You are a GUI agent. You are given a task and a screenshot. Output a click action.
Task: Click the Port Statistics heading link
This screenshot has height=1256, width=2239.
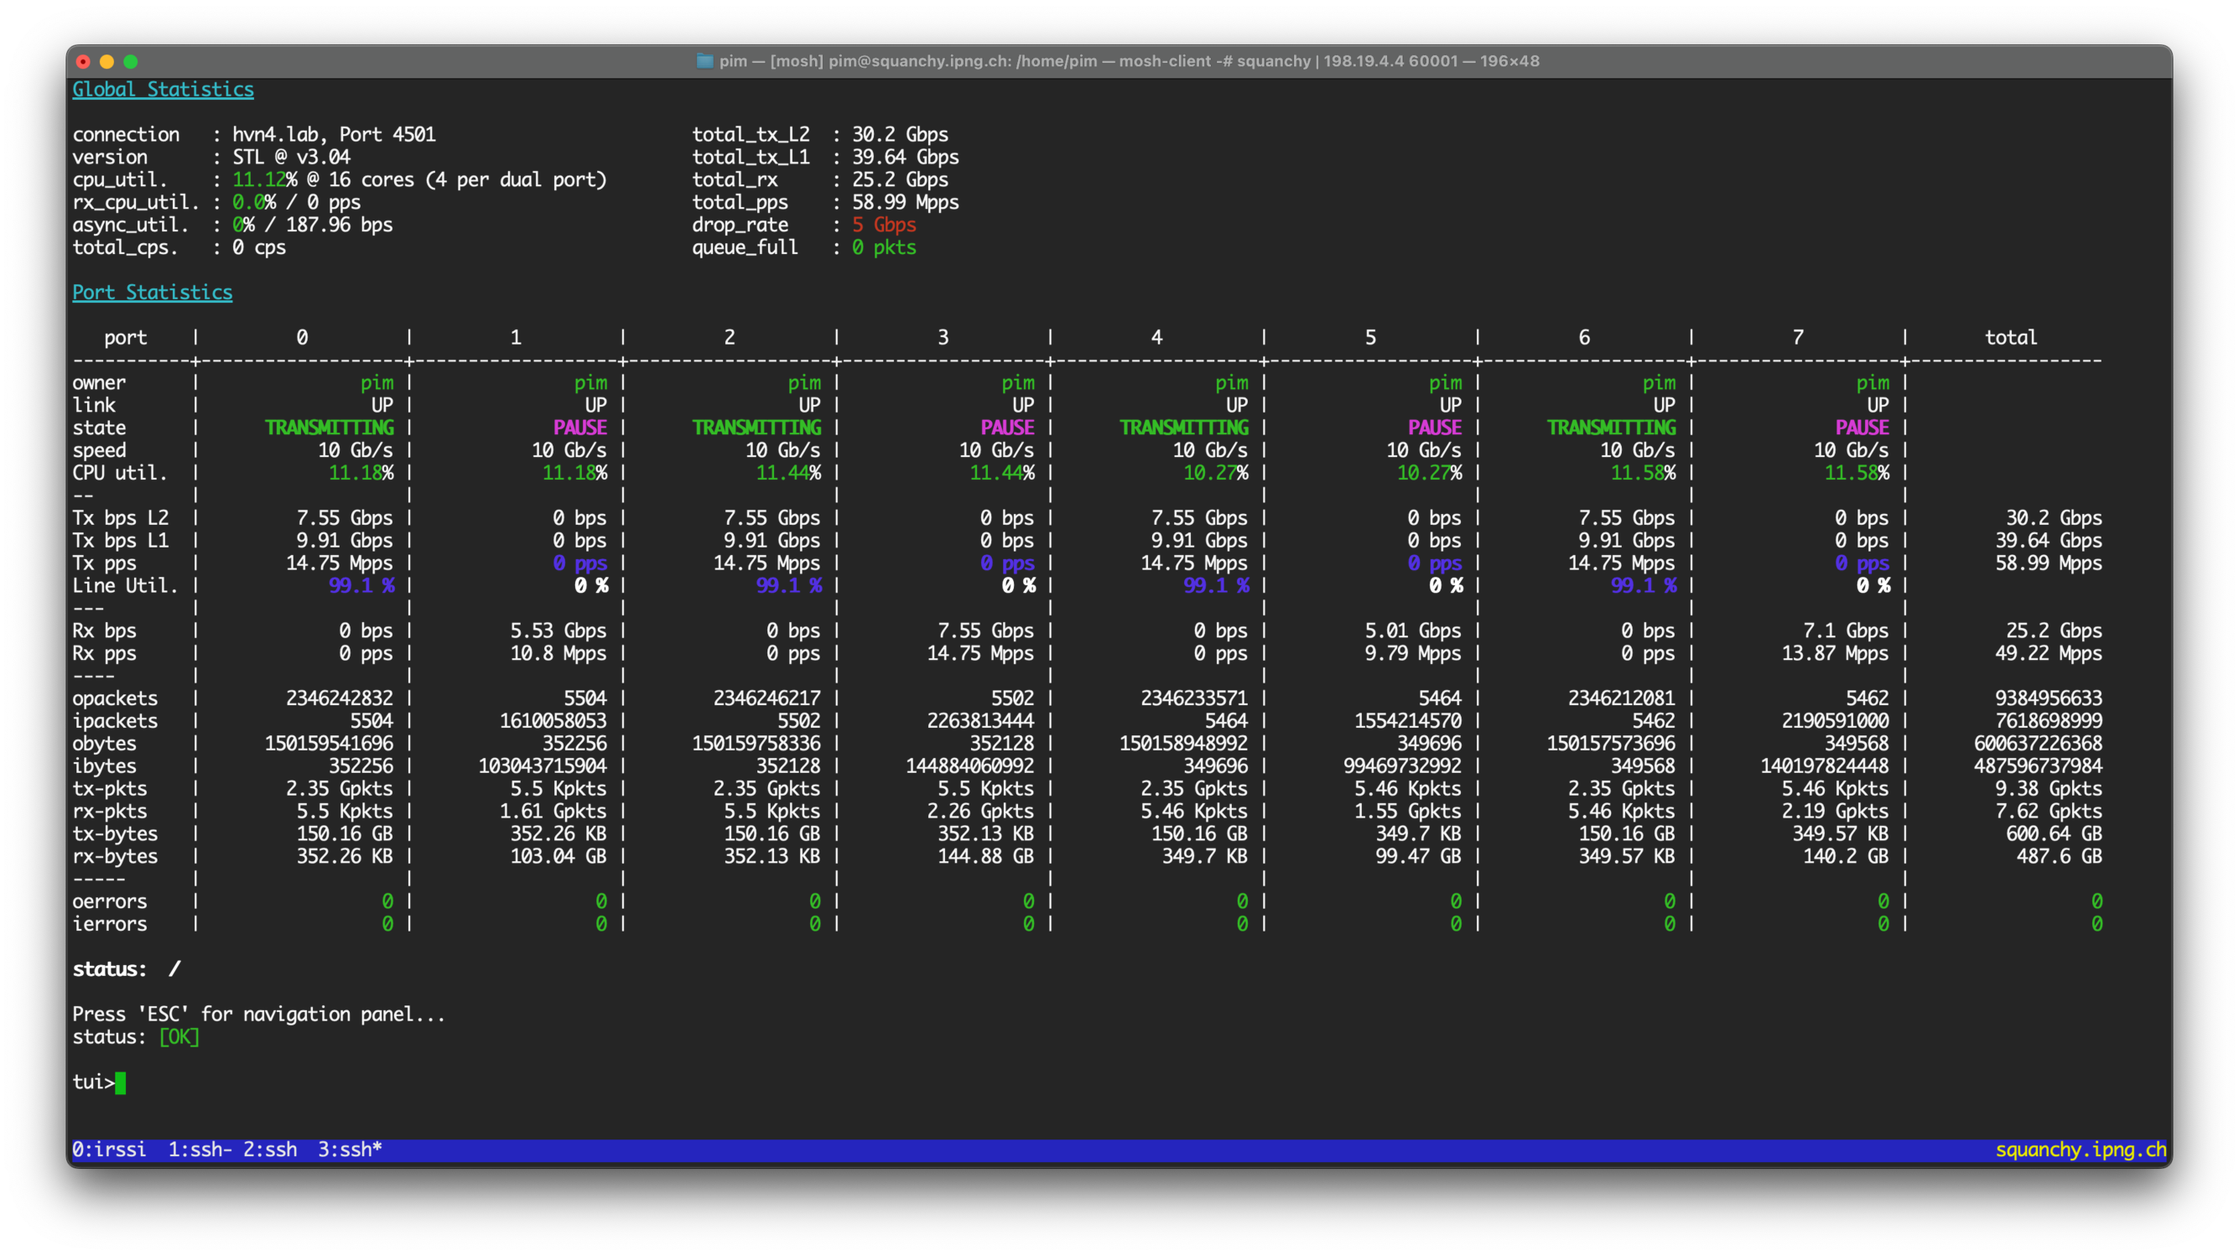pyautogui.click(x=152, y=292)
